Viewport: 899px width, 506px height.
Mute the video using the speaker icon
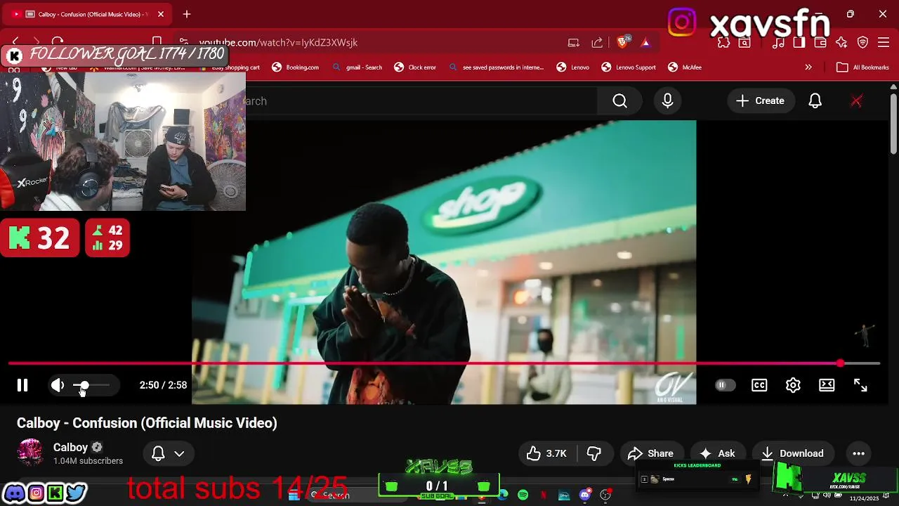point(58,385)
